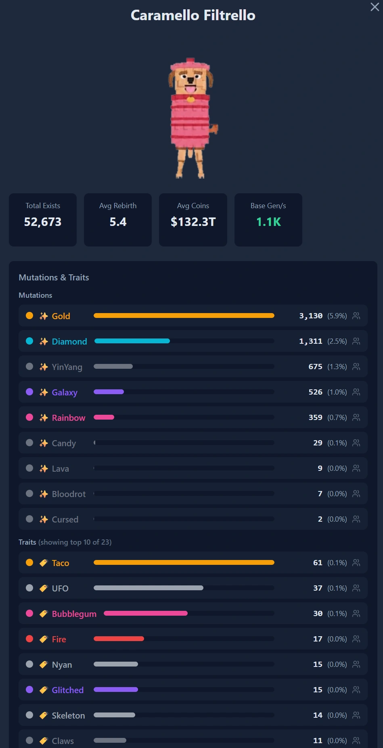The height and width of the screenshot is (748, 383).
Task: Click the Diamond count 1,311
Action: click(x=311, y=341)
